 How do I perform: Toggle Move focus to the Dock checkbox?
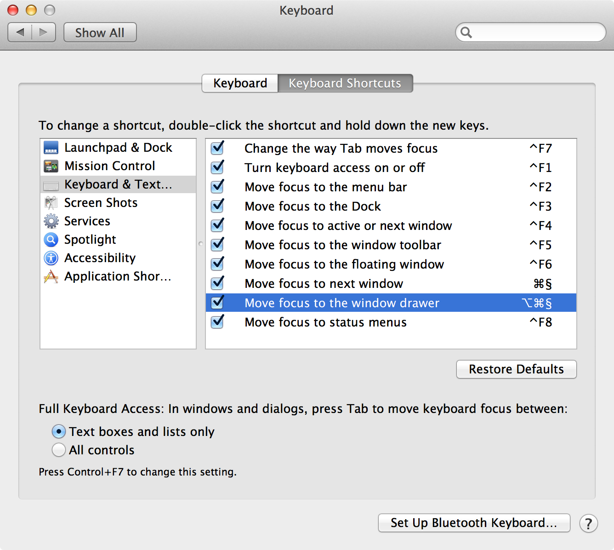point(217,206)
